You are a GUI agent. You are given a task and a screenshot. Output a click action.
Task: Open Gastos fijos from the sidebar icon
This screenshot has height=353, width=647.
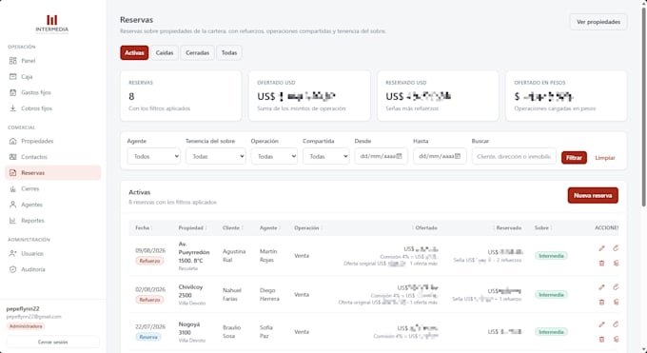(x=12, y=92)
